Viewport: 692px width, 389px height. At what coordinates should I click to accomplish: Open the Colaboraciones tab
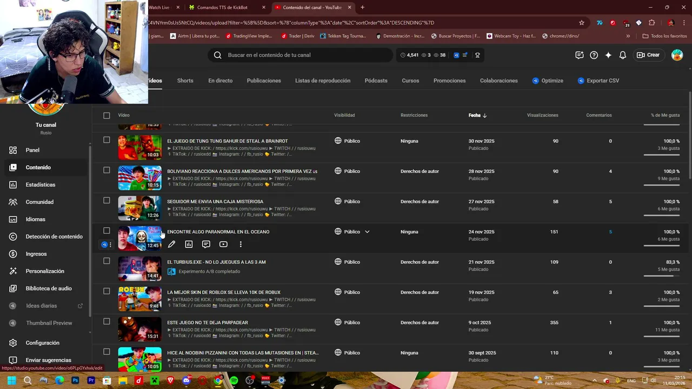pos(498,81)
